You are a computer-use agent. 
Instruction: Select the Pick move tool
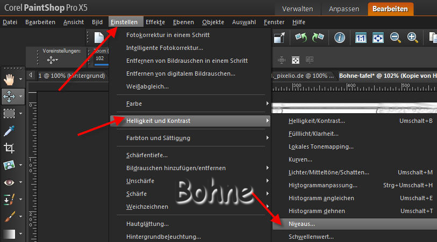coord(9,97)
